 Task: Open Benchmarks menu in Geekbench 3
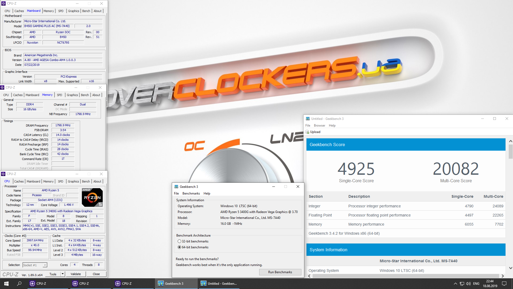coord(191,193)
